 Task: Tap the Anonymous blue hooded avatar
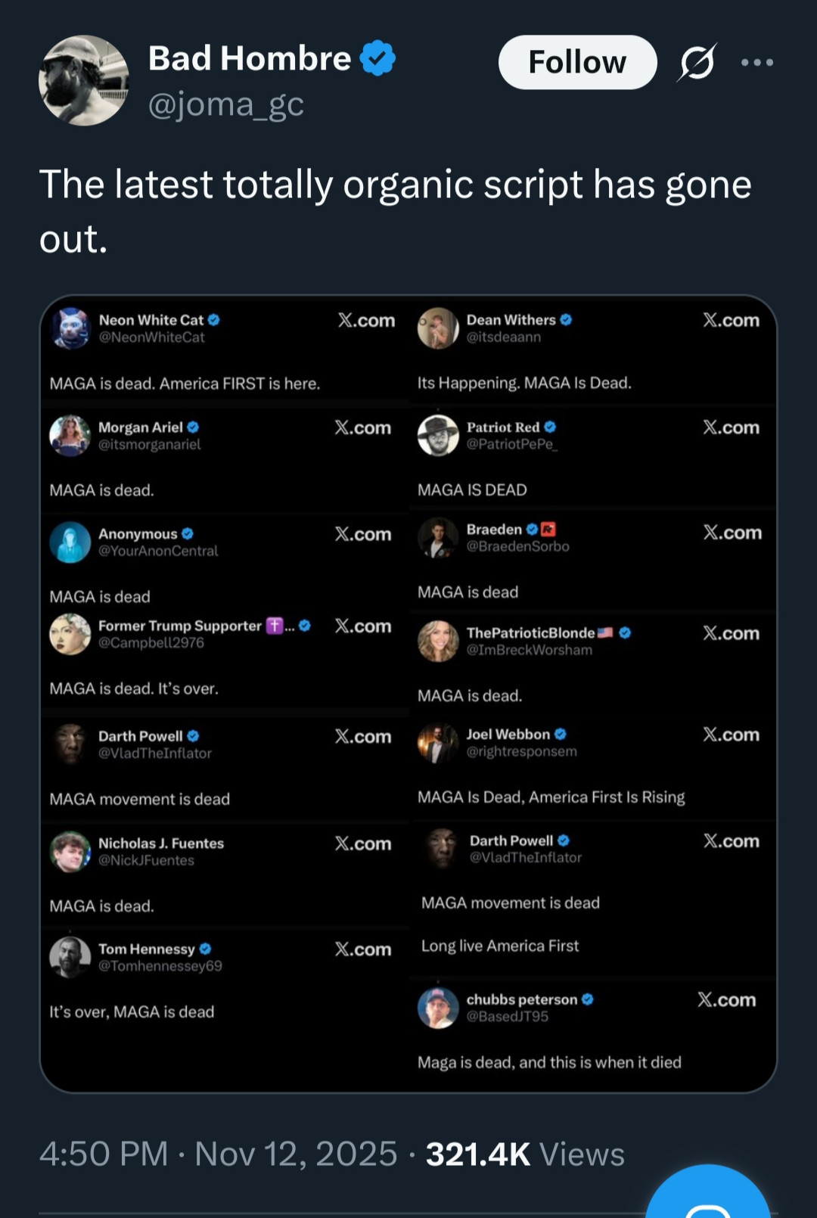tap(70, 542)
